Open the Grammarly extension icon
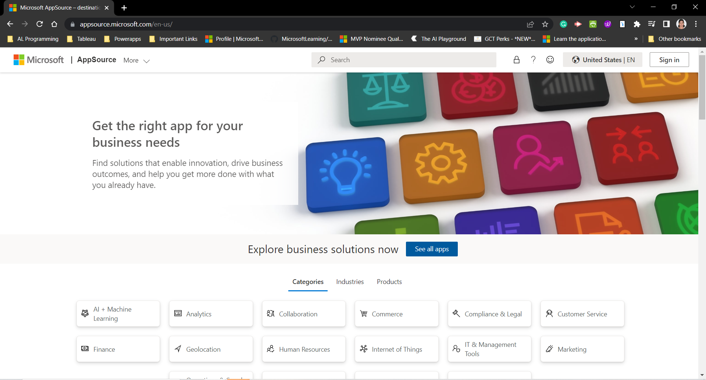 [x=563, y=24]
